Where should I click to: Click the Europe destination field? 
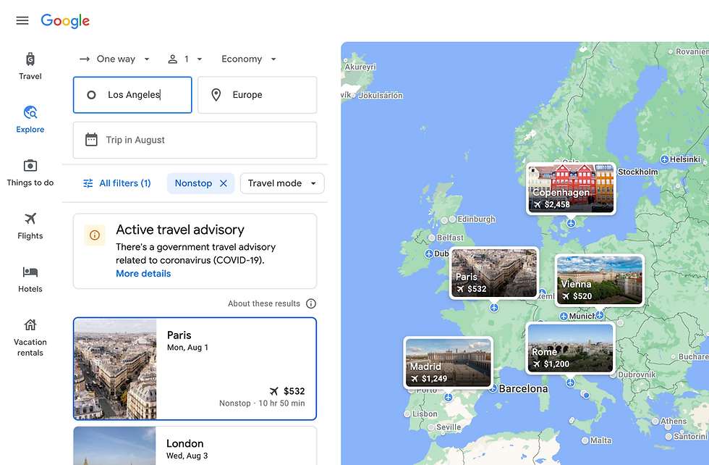[258, 95]
